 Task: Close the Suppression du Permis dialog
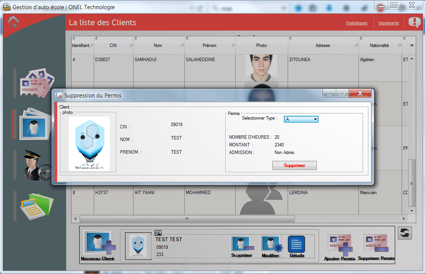point(360,93)
